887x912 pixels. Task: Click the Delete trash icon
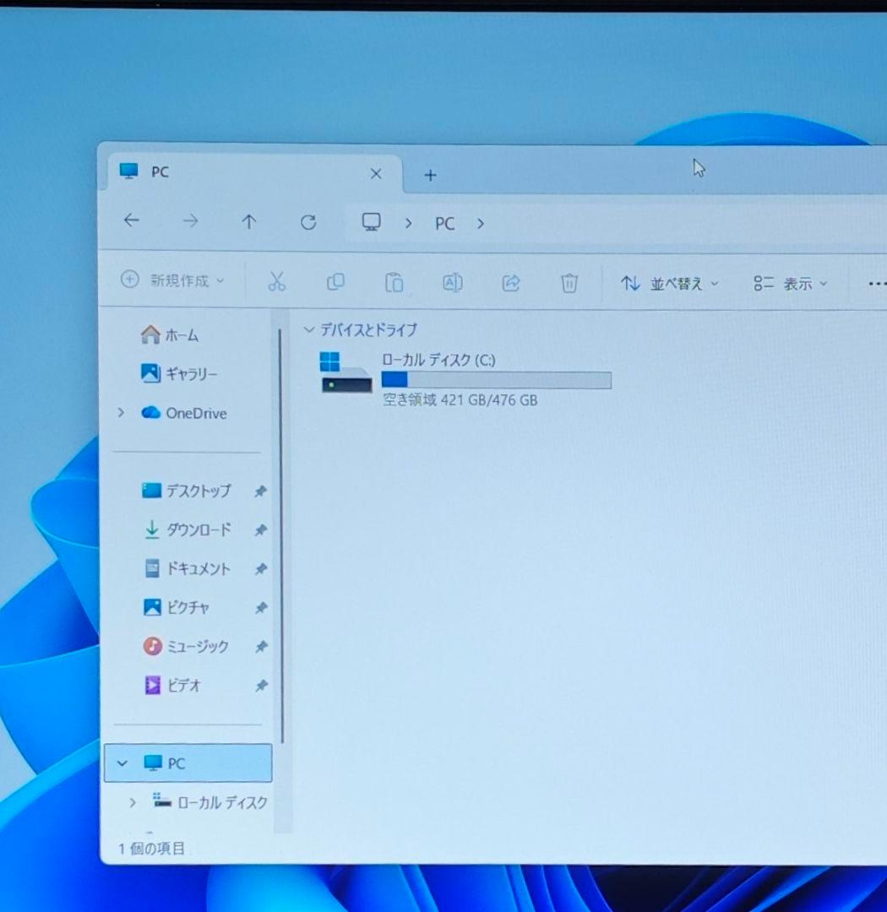569,284
